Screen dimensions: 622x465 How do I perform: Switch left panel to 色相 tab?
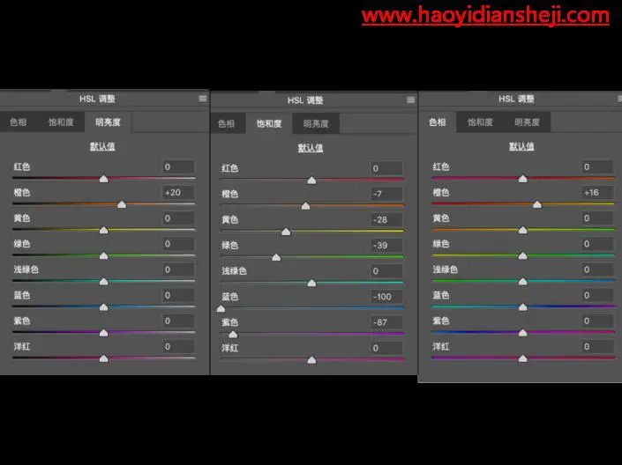tap(19, 122)
